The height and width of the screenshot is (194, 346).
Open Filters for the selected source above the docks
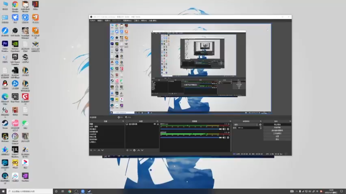128,117
